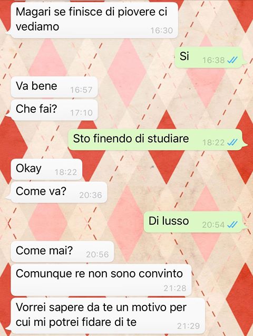Tap the green 'Si' message bubble

[209, 57]
